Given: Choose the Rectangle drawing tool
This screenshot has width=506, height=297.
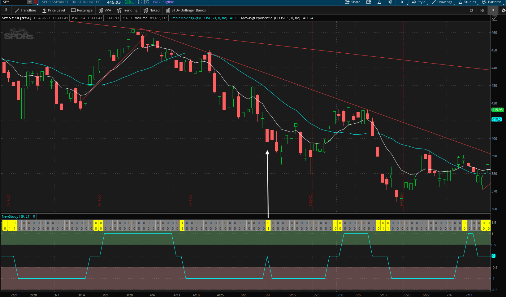Looking at the screenshot, I should (82, 10).
